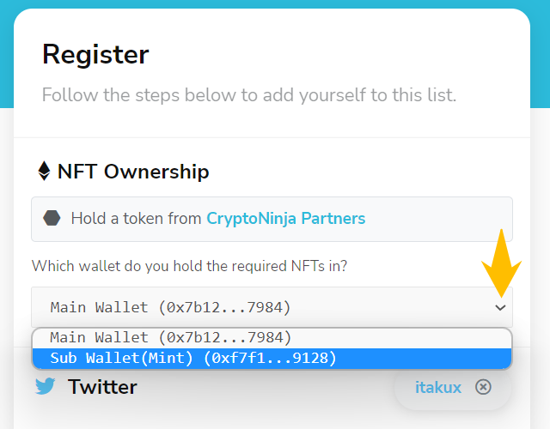Click the 'Follow the steps below' subtitle text
550x429 pixels.
(249, 95)
